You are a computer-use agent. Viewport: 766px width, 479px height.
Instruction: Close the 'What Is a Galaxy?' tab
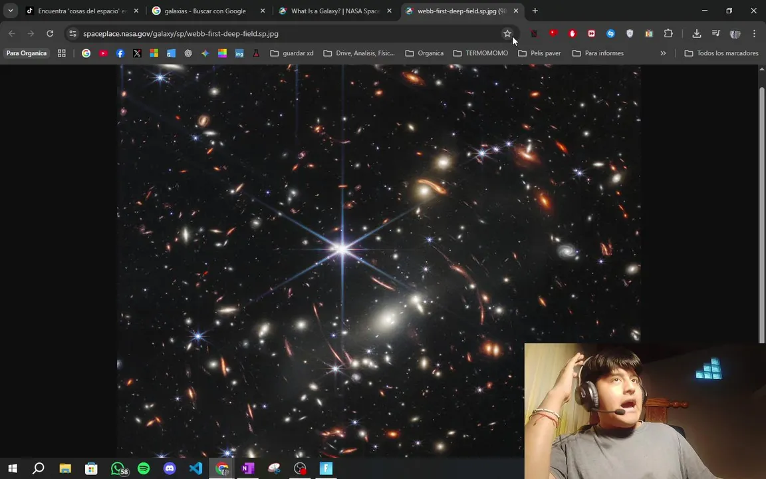tap(389, 11)
